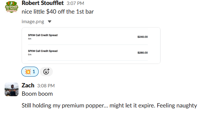
Task: Toggle the collision explosion emoji reaction
Action: [30, 72]
